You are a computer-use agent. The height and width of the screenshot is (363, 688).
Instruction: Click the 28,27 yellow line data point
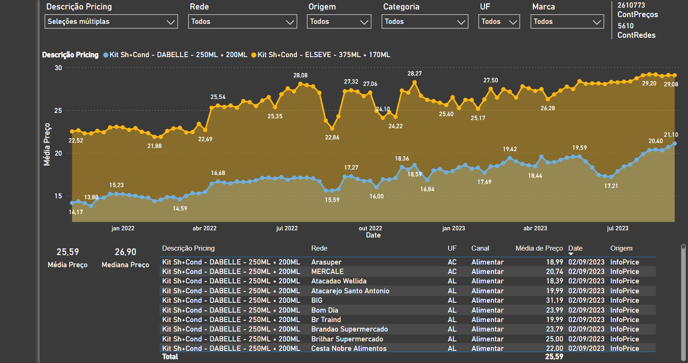tap(415, 82)
